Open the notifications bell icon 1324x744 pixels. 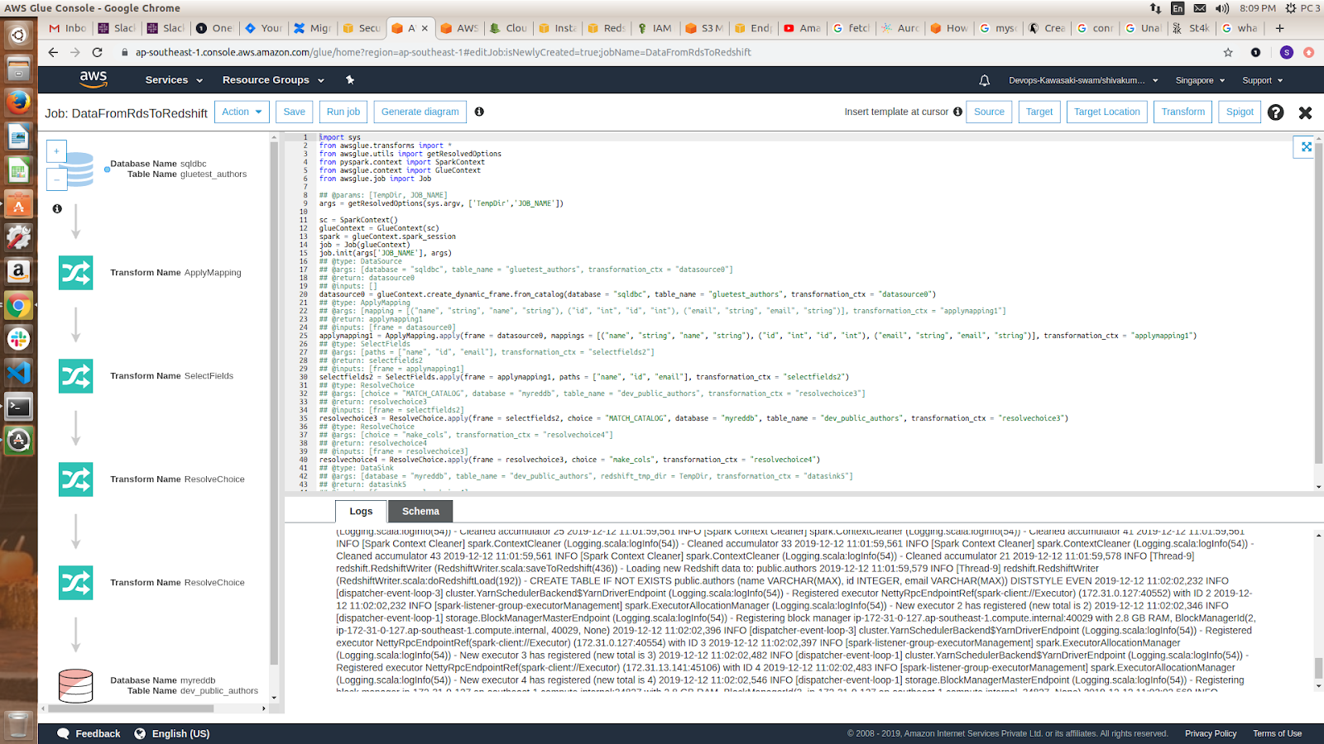point(984,80)
